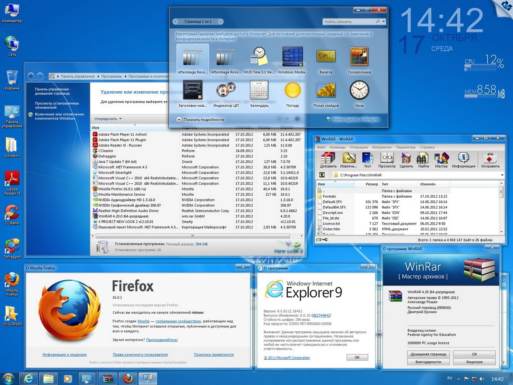The height and width of the screenshot is (385, 513).
Task: Open the WinRAR Операции menu
Action: pos(359,147)
